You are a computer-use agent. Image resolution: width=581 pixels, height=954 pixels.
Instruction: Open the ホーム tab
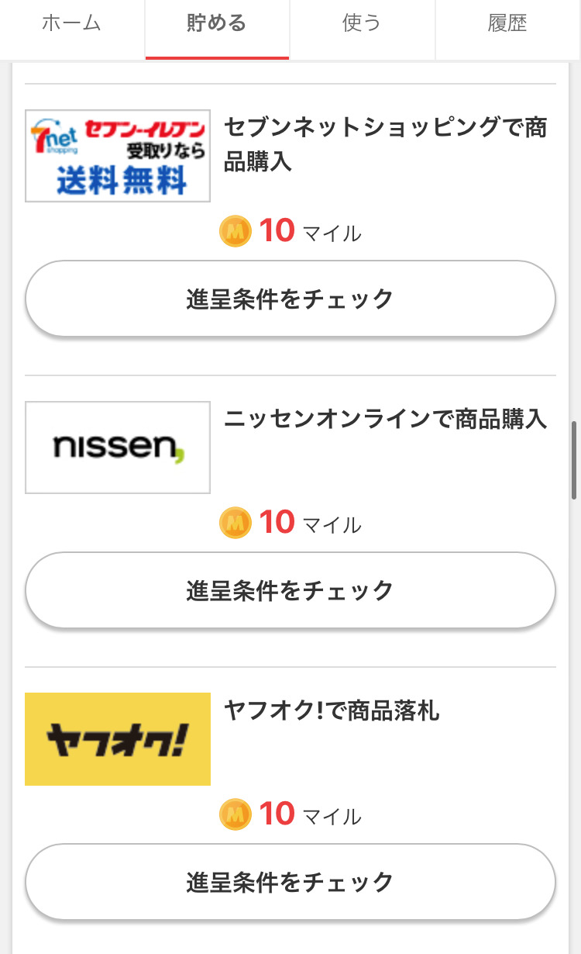72,23
